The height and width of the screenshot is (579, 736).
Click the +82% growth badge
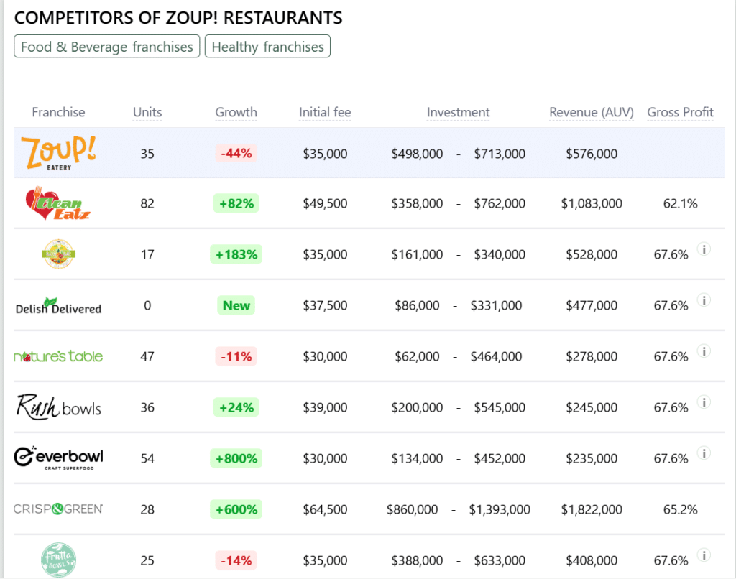tap(236, 203)
